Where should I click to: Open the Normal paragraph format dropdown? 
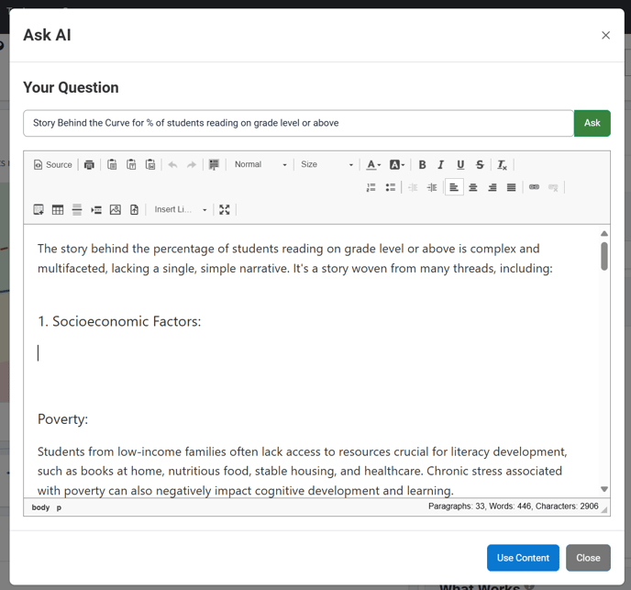pos(260,165)
